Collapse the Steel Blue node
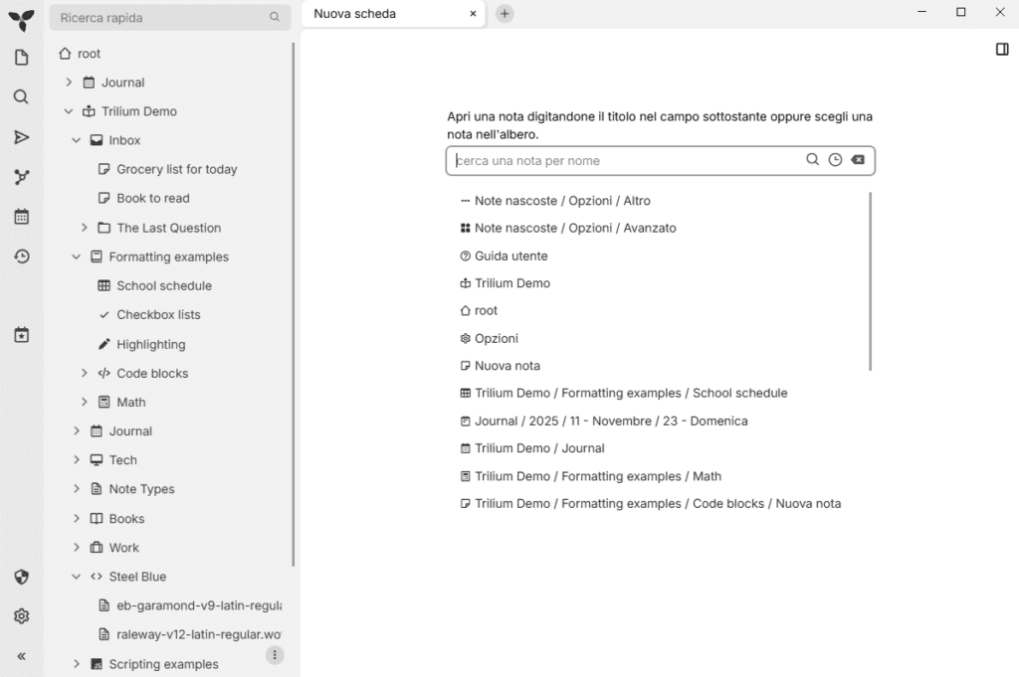Viewport: 1019px width, 677px height. pyautogui.click(x=77, y=577)
